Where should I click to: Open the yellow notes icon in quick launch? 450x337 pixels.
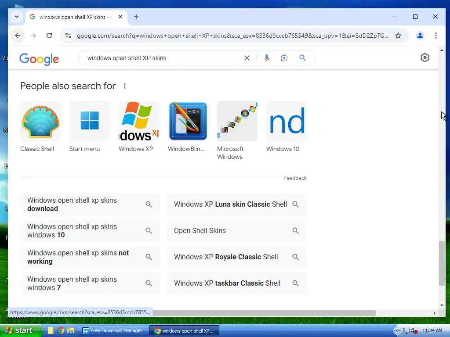point(51,331)
